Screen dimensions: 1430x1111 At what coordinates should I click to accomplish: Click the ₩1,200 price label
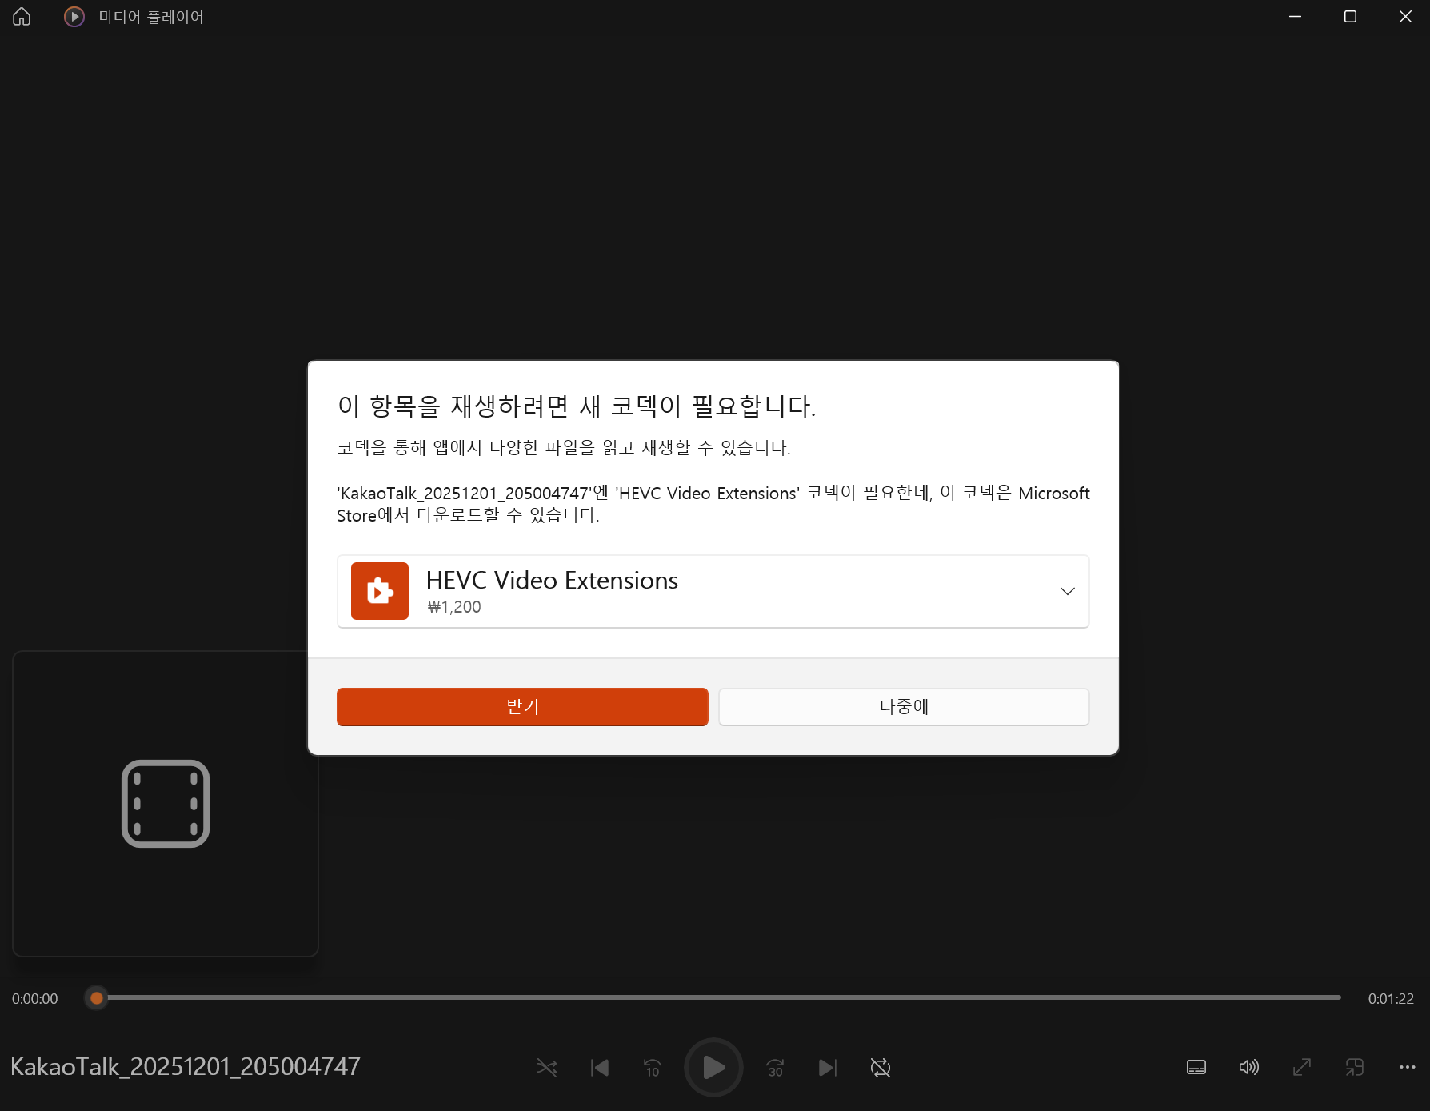point(454,607)
